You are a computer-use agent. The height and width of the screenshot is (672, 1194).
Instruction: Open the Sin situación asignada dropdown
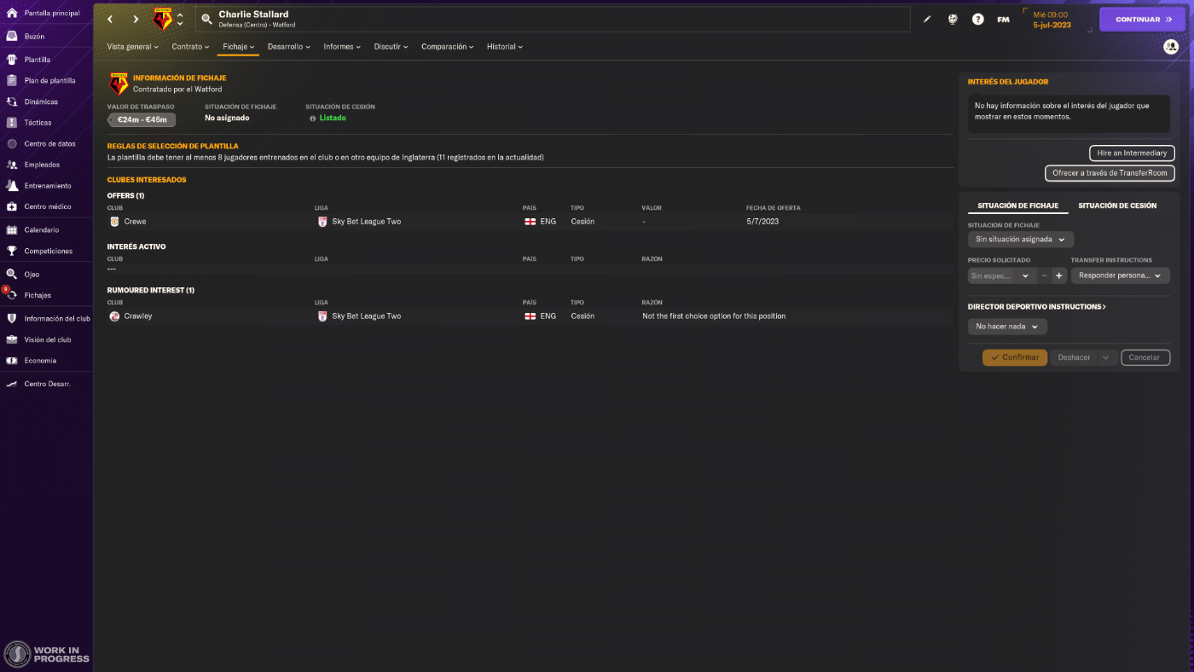coord(1021,240)
